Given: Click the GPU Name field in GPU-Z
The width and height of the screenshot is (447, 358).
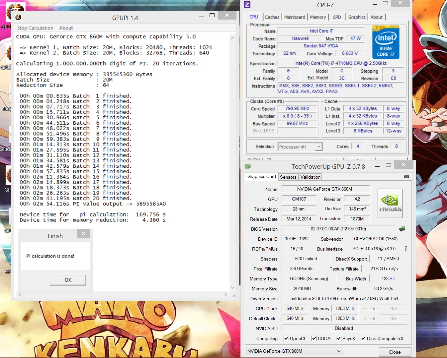Looking at the screenshot, I should pyautogui.click(x=326, y=189).
